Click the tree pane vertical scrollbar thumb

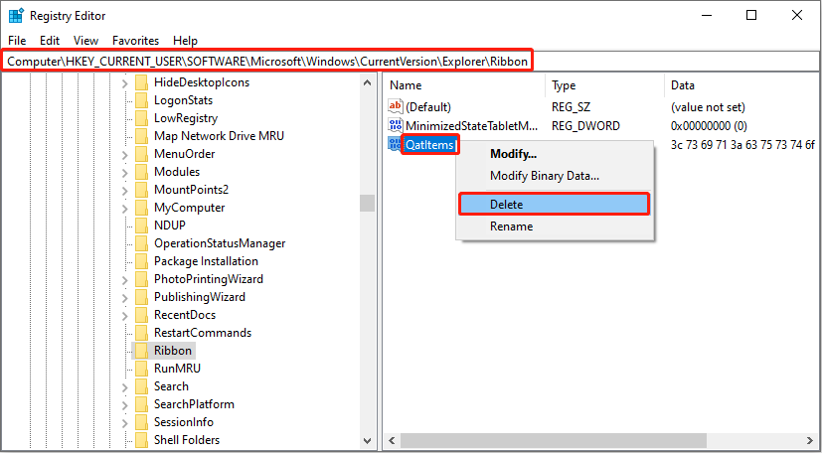coord(368,204)
